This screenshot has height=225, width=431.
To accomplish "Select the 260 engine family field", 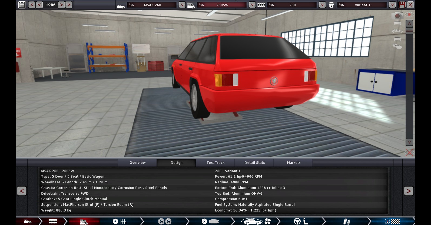I will point(292,5).
